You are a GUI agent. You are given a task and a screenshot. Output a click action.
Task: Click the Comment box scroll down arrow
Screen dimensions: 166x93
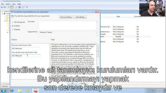(x=97, y=29)
